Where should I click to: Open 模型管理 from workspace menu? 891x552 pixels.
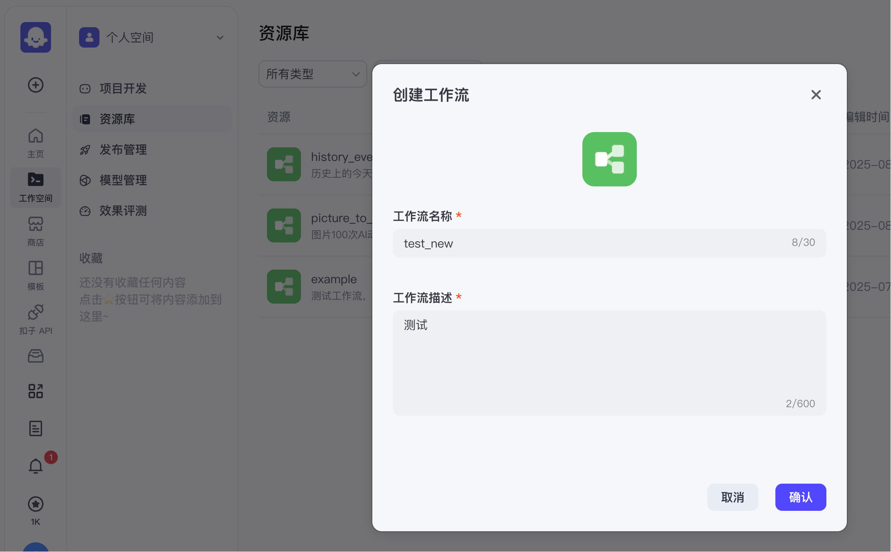[123, 180]
